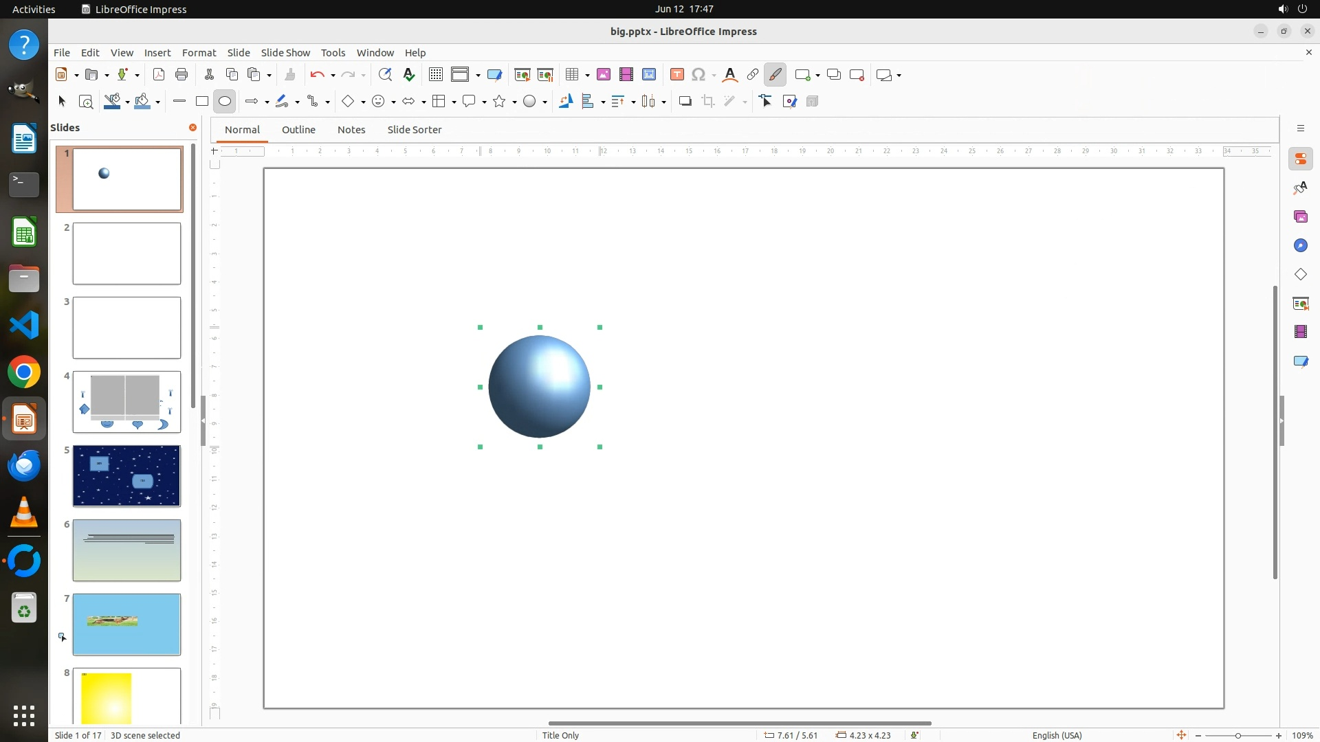The image size is (1320, 742).
Task: Expand the Undo history dropdown arrow
Action: [333, 76]
